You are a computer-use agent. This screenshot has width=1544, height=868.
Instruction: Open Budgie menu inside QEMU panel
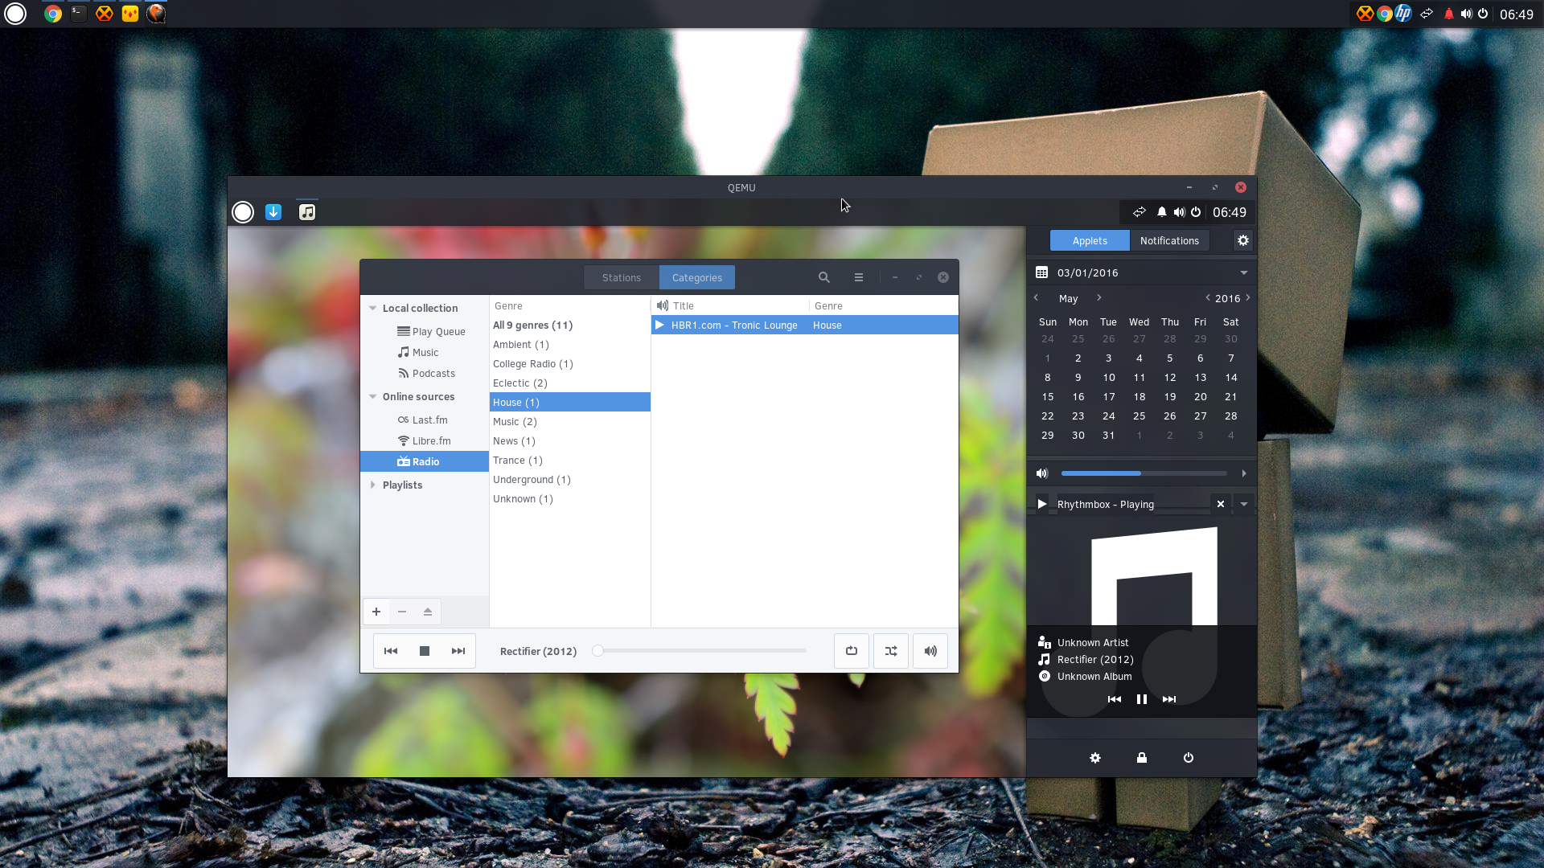tap(243, 212)
